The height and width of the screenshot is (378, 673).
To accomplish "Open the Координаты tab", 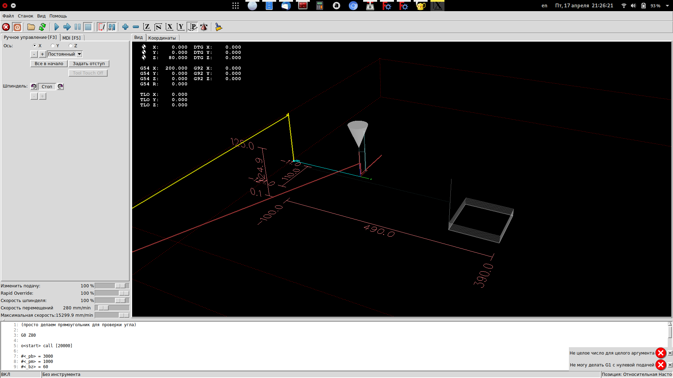I will point(162,38).
